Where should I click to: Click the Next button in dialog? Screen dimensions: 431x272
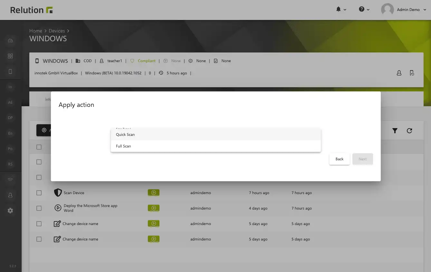coord(363,159)
